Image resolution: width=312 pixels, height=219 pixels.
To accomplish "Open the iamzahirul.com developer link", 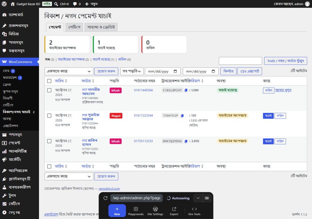I will tap(109, 189).
